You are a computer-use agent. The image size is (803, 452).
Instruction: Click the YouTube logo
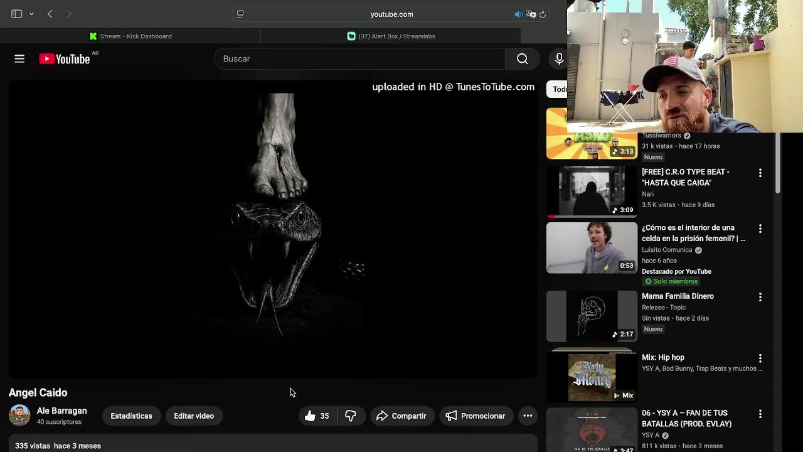(65, 58)
